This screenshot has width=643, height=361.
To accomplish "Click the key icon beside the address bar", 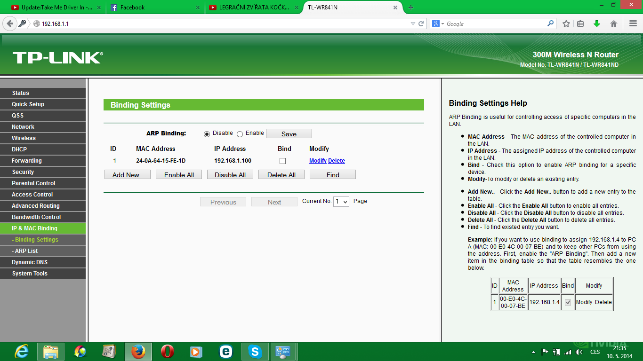I will (x=22, y=24).
